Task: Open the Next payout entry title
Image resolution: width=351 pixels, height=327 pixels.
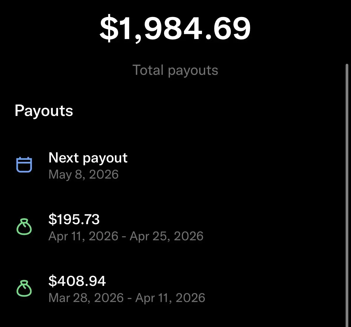Action: pos(88,158)
